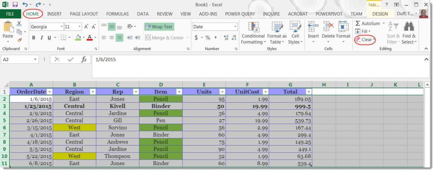Click the Increase Decimal icon

226,38
